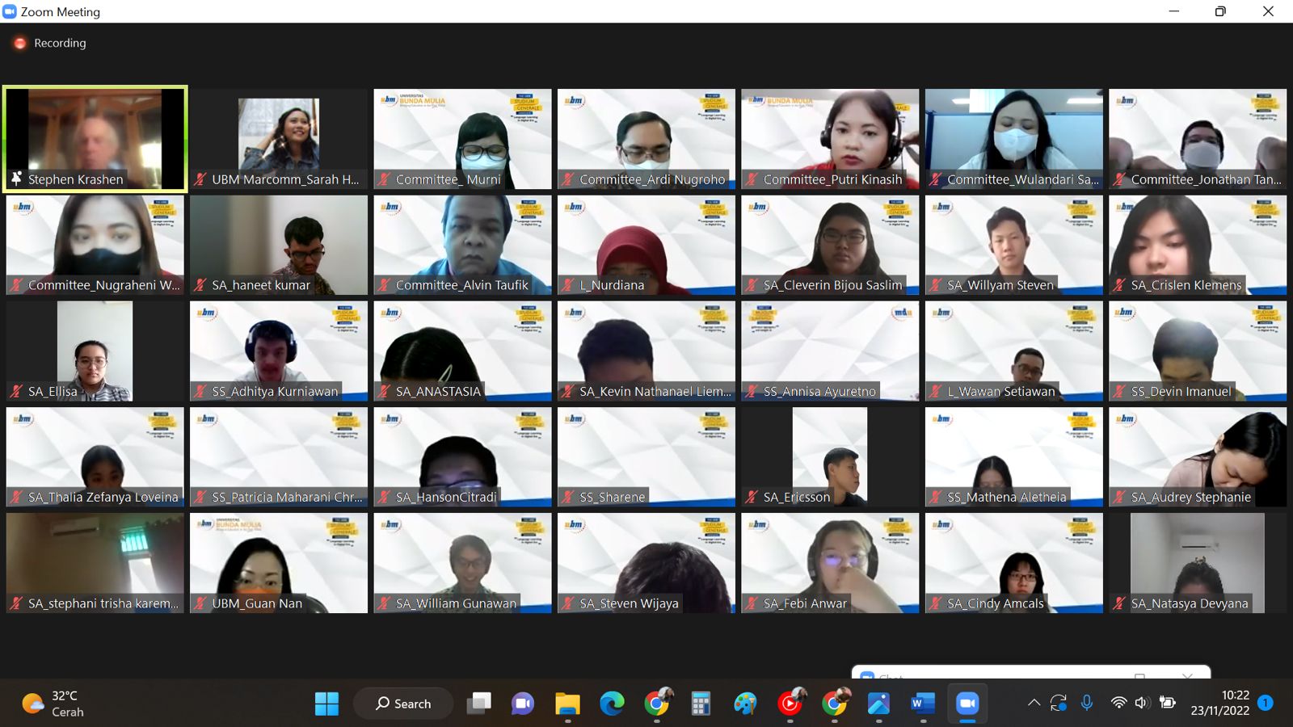
Task: Open Task View in the taskbar
Action: tap(479, 704)
